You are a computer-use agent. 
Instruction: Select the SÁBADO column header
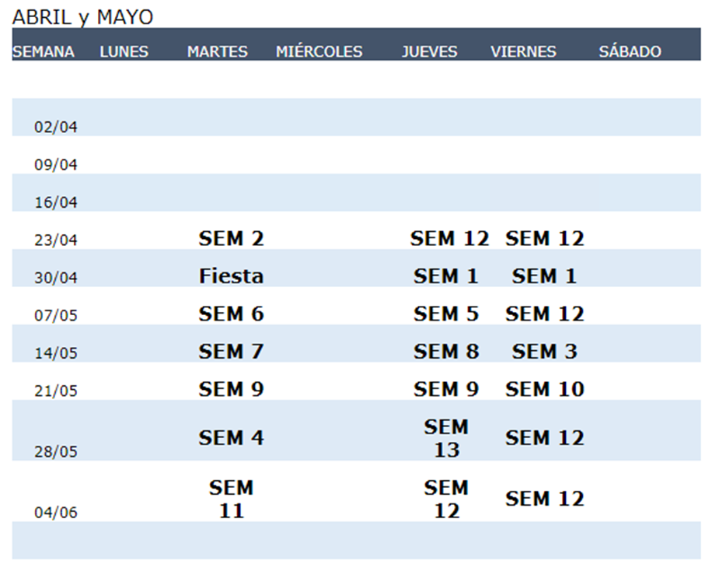tap(630, 51)
